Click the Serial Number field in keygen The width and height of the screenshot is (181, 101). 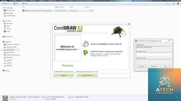153,47
